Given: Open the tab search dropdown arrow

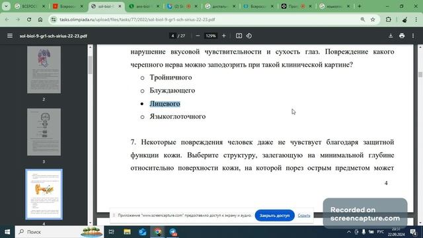Looking at the screenshot, I should 6,6.
